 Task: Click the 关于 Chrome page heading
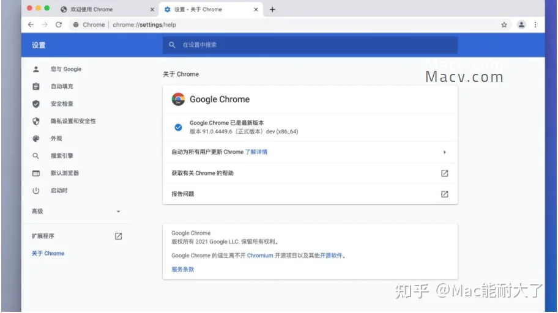pos(180,75)
